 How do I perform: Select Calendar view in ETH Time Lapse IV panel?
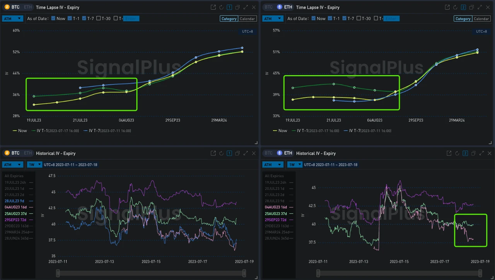point(481,19)
